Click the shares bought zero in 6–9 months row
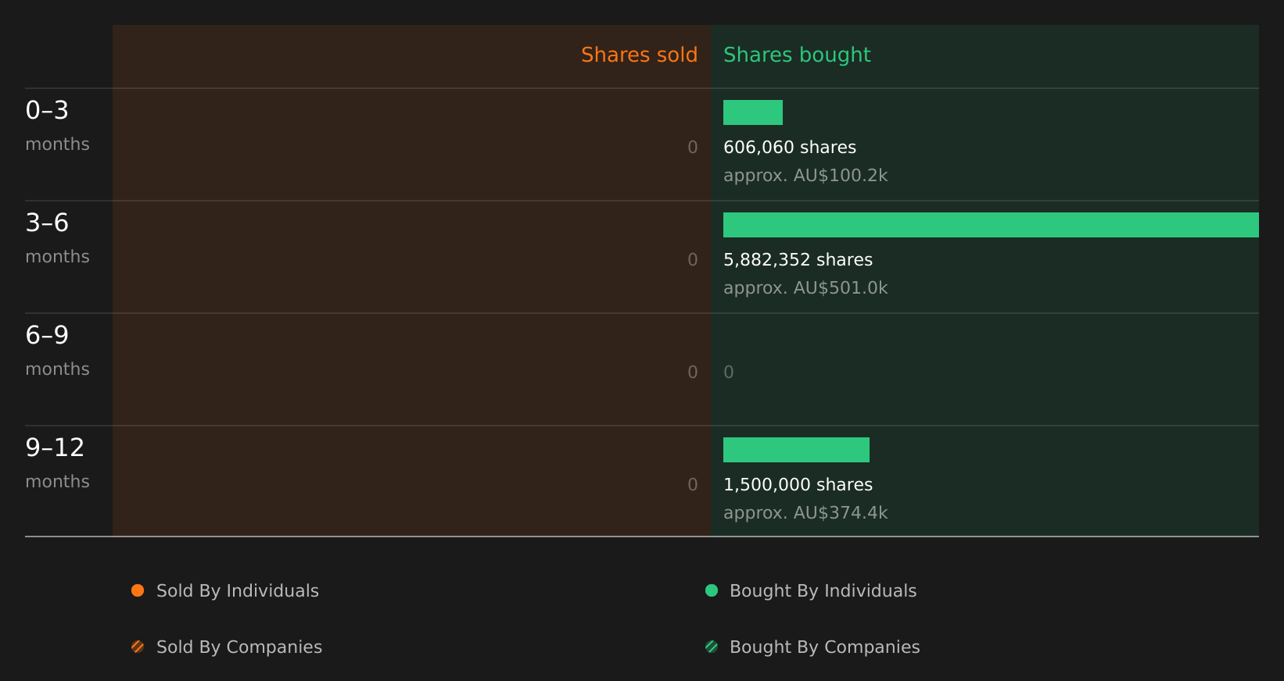 point(729,372)
